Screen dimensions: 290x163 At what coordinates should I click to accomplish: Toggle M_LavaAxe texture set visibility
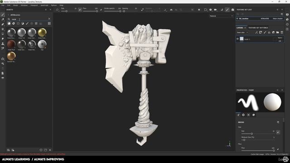tap(237, 19)
